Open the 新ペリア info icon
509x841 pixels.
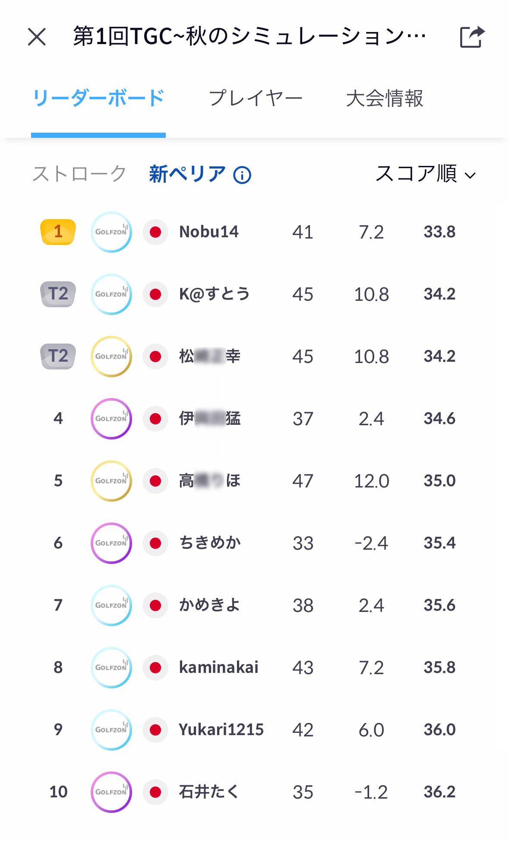pyautogui.click(x=242, y=175)
